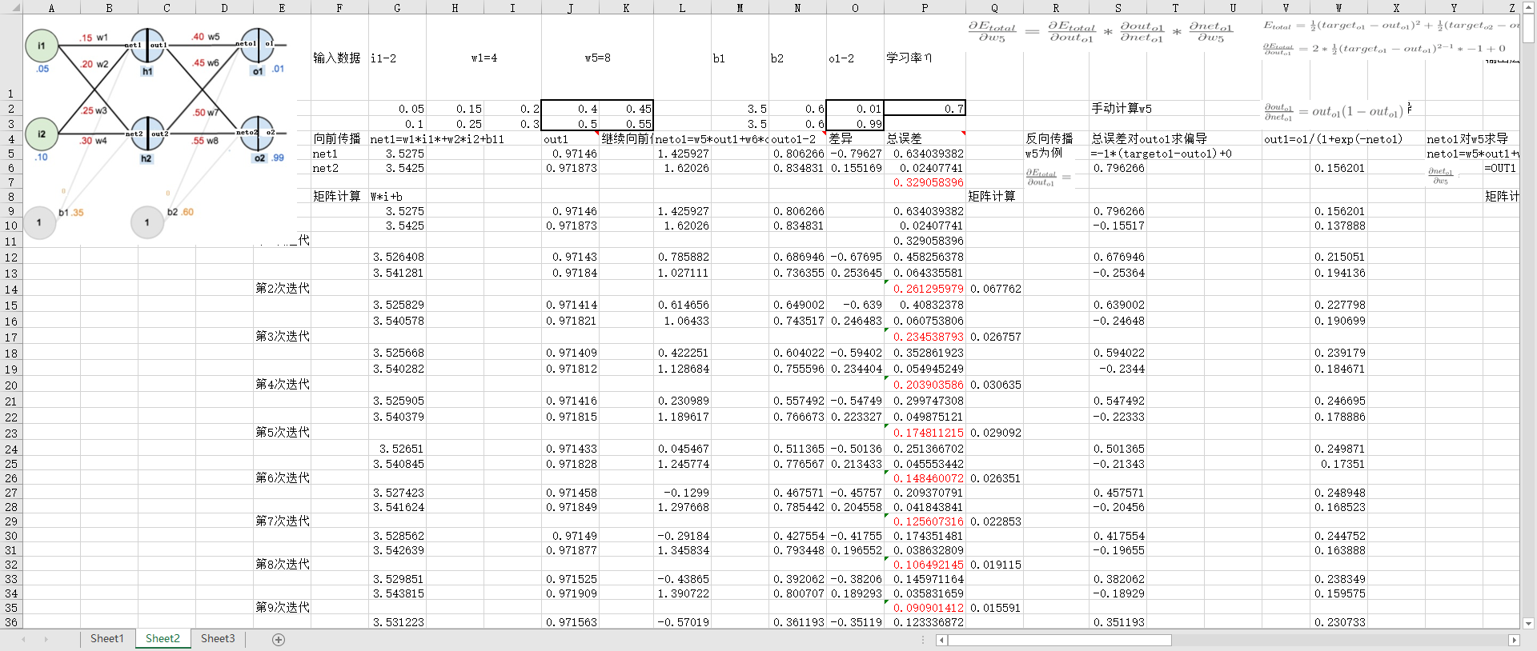Click the W*i+b cell
The width and height of the screenshot is (1537, 651).
point(397,196)
